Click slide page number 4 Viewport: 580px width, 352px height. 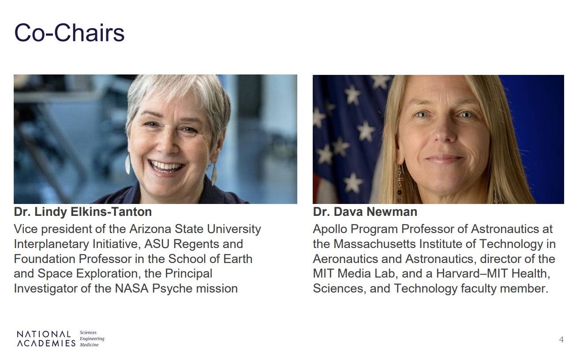coord(561,339)
